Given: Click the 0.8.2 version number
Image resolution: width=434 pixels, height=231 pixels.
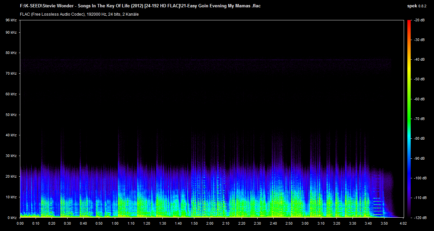Looking at the screenshot, I should tap(423, 6).
